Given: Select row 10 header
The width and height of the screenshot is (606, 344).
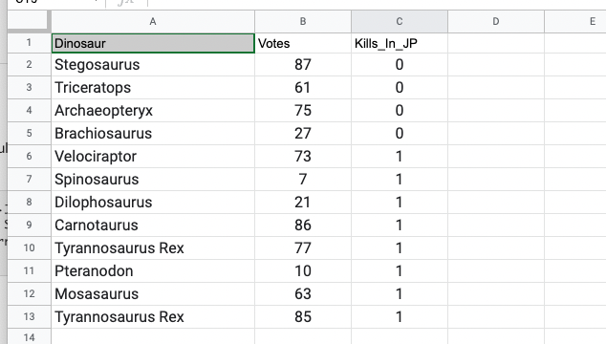Looking at the screenshot, I should [x=29, y=247].
